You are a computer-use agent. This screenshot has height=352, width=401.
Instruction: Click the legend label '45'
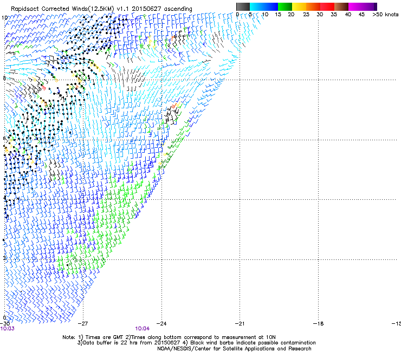361,15
